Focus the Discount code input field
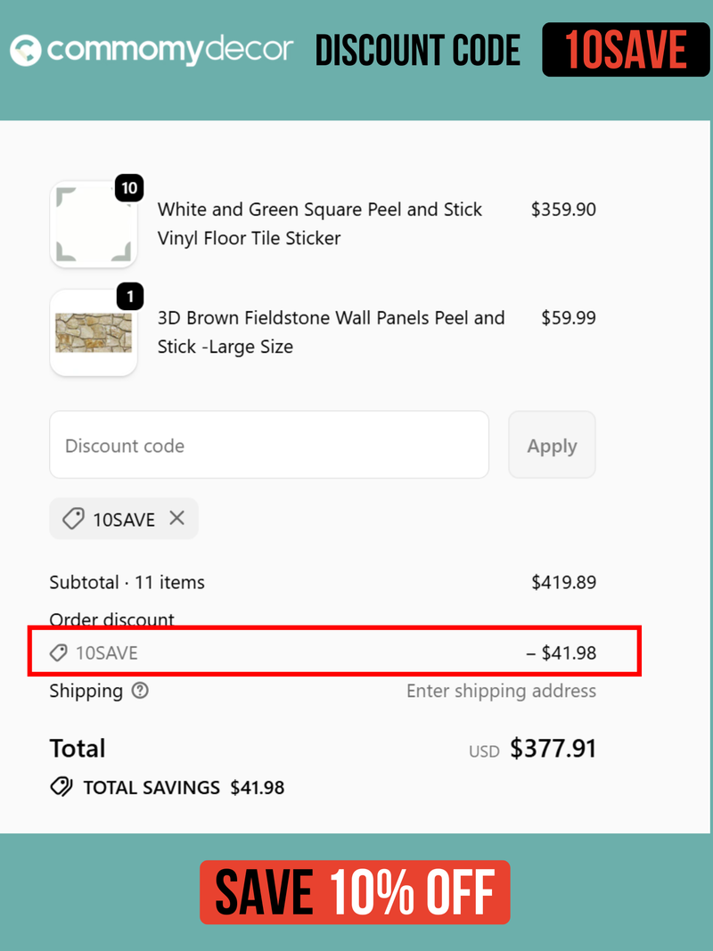713x951 pixels. [x=269, y=445]
